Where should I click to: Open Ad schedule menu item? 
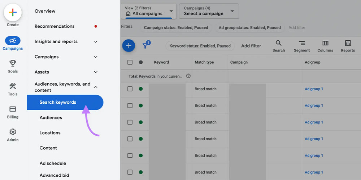[53, 163]
